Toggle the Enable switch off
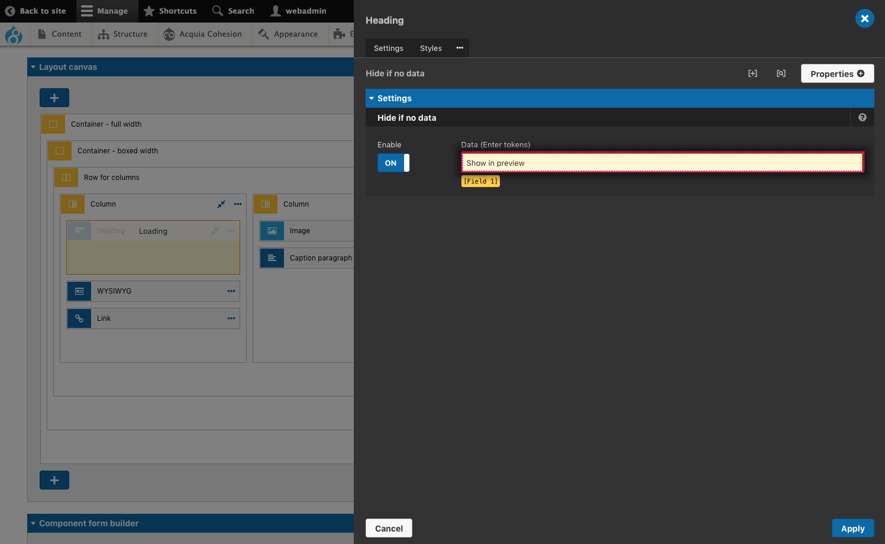 tap(393, 163)
